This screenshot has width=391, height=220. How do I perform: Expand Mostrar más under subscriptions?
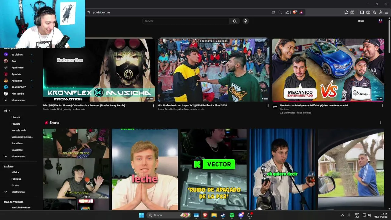point(18,100)
